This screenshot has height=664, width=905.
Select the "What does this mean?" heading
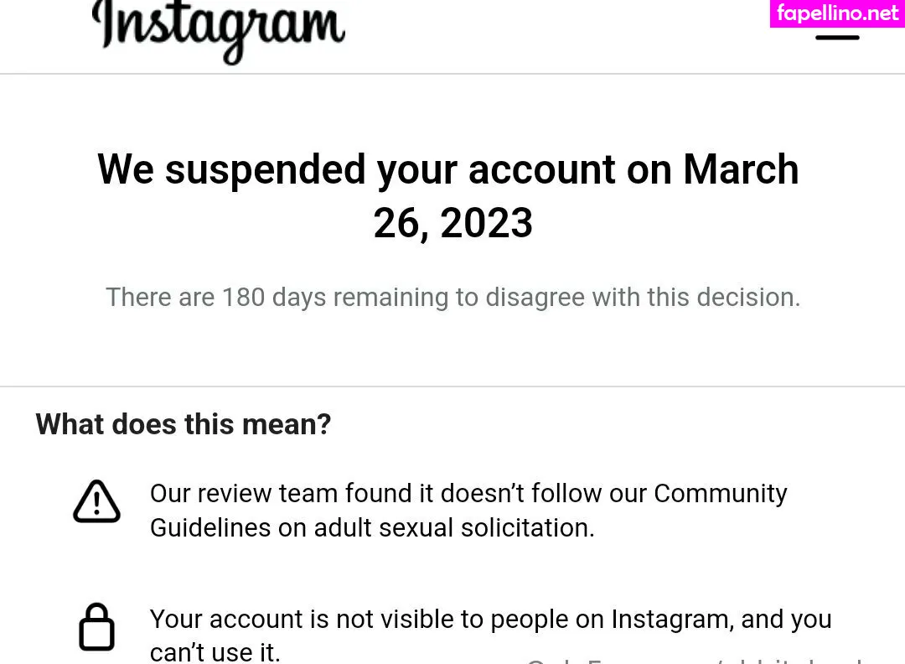[x=184, y=424]
